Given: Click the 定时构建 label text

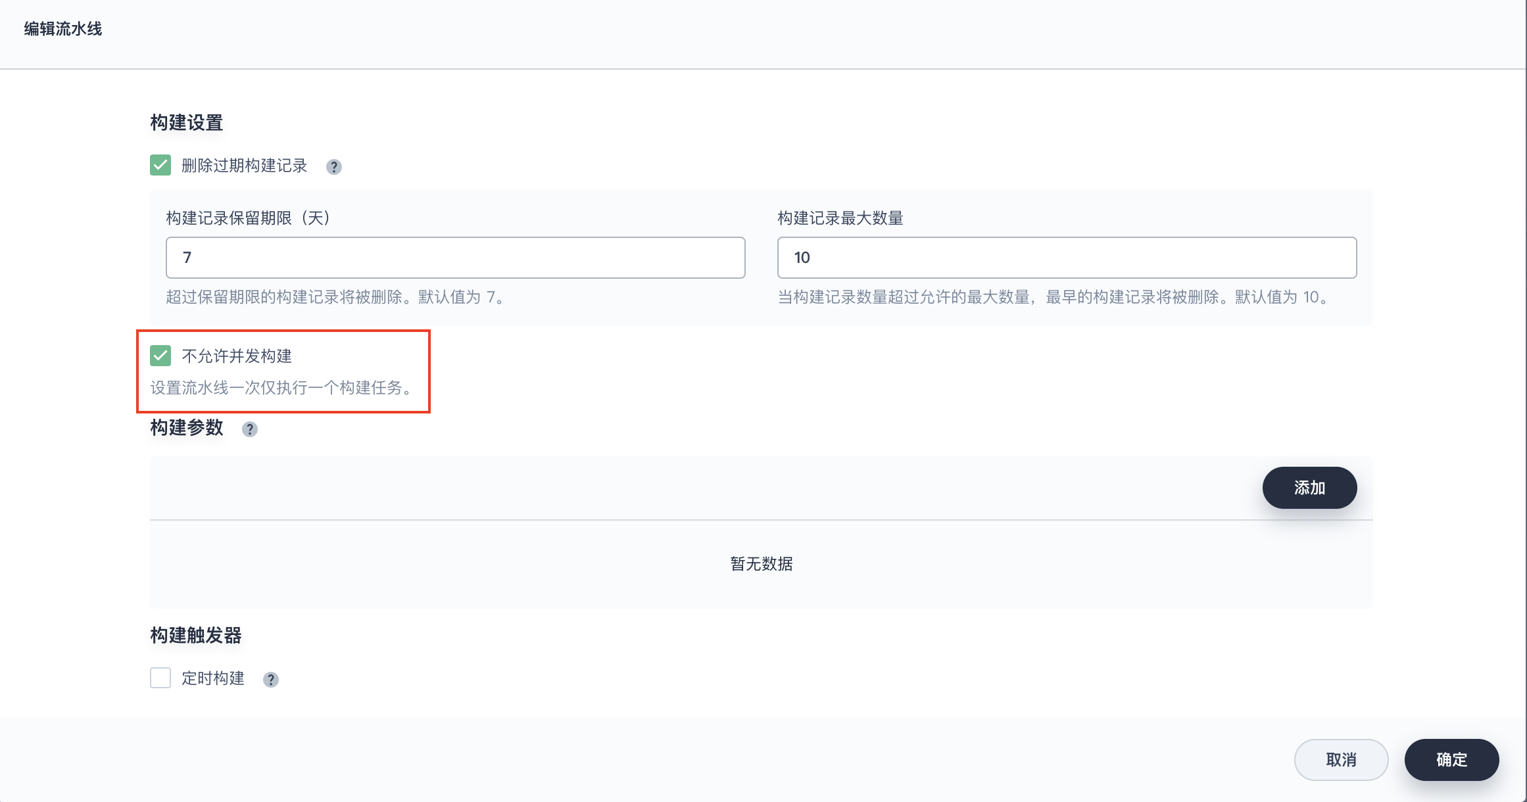Looking at the screenshot, I should 213,678.
